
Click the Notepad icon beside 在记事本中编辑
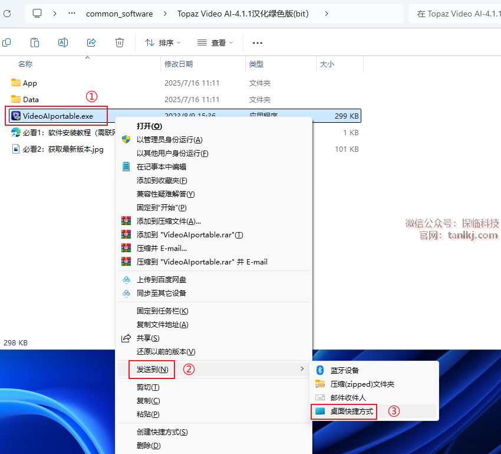click(126, 166)
